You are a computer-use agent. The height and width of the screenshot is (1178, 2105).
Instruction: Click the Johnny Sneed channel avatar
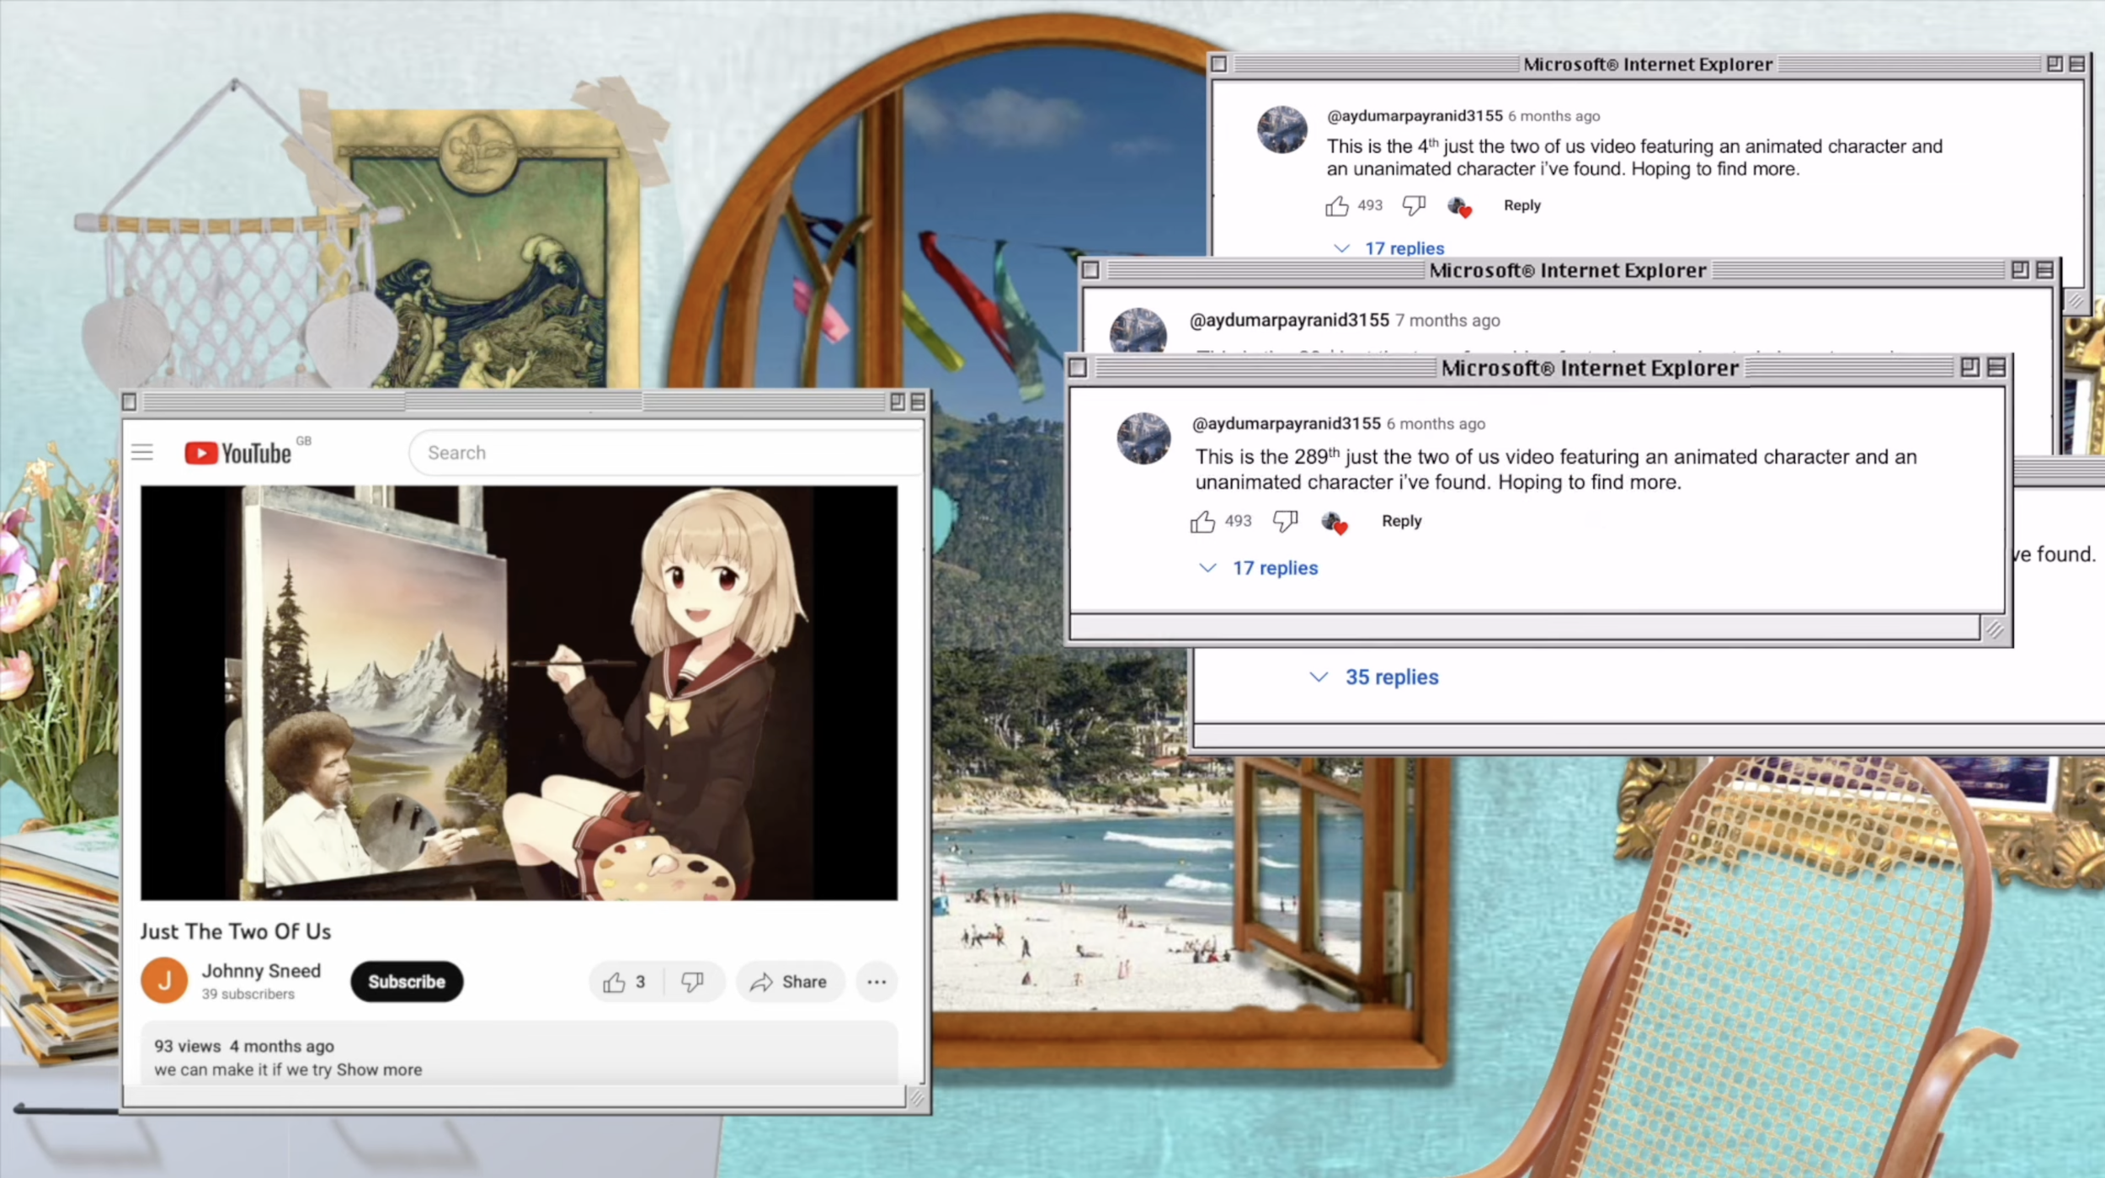(x=164, y=981)
